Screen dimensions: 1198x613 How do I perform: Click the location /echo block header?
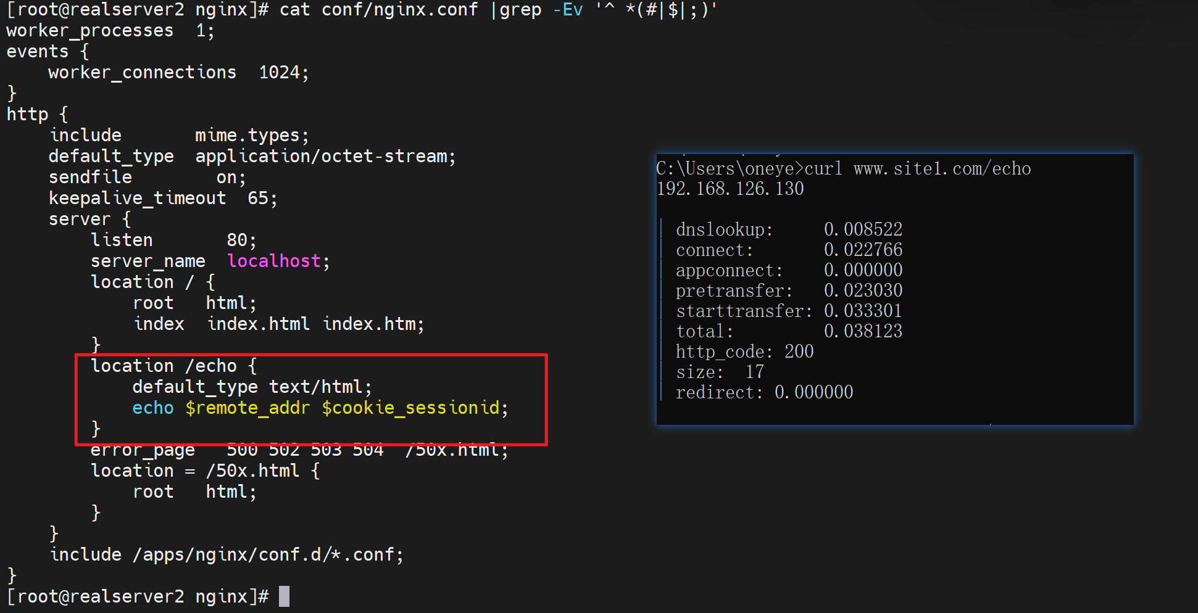click(173, 366)
